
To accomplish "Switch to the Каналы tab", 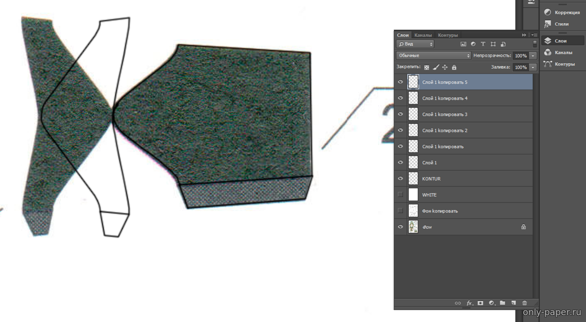I will coord(423,35).
